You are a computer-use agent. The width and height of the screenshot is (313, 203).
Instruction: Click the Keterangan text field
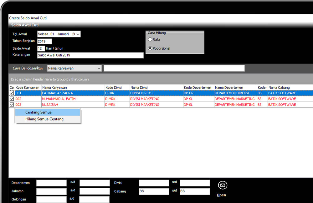tap(90, 55)
